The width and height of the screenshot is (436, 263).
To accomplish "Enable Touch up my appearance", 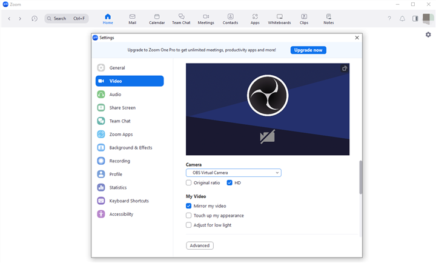I will coord(188,215).
